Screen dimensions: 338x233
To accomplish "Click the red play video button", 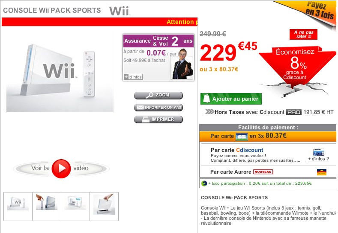I will pyautogui.click(x=61, y=169).
